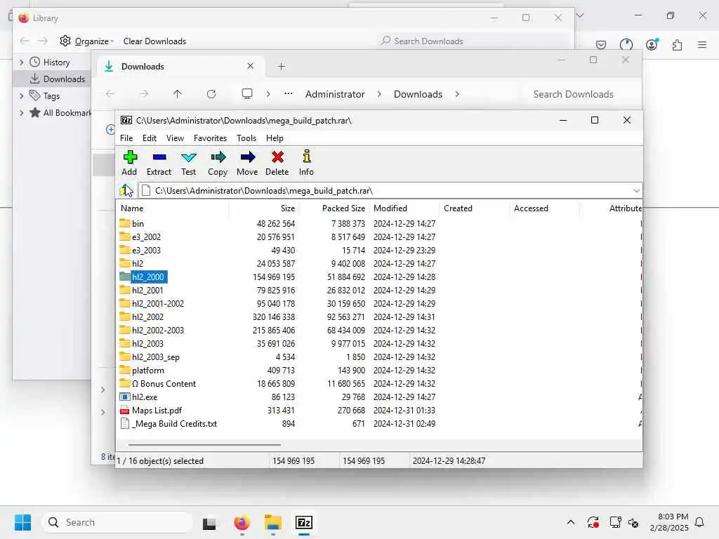Open the Help menu
The height and width of the screenshot is (539, 719).
coord(275,138)
